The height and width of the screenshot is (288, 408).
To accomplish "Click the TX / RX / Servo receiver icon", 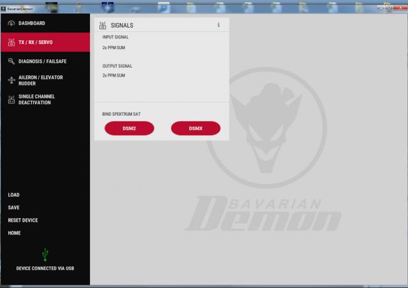I will (x=11, y=42).
